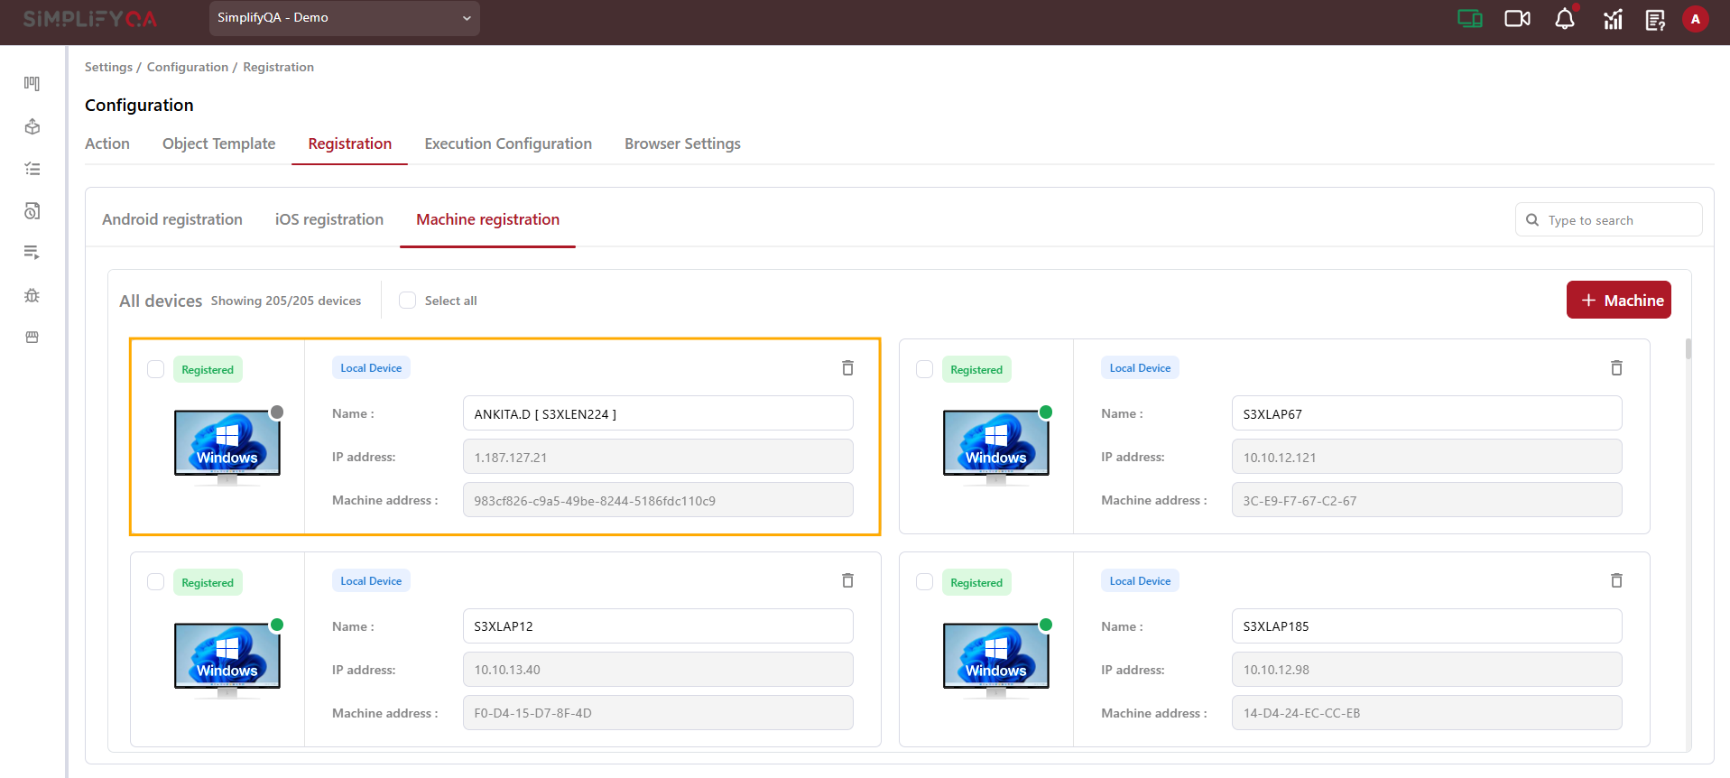Click machine address 3C-E9-F7-67-C2-67
The width and height of the screenshot is (1730, 778).
[1427, 500]
